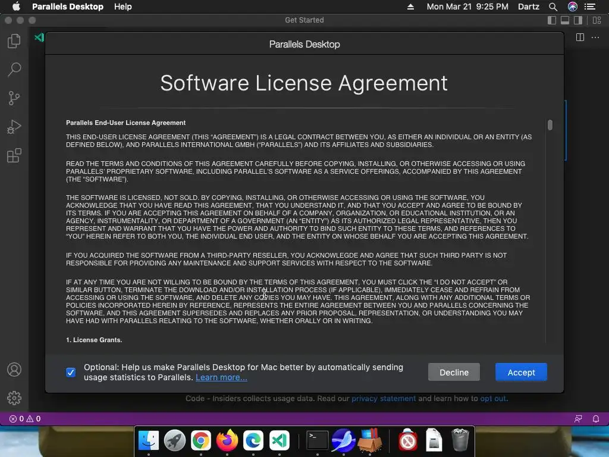This screenshot has height=457, width=609.
Task: Open the Manage gear in VS Code
Action: [14, 398]
